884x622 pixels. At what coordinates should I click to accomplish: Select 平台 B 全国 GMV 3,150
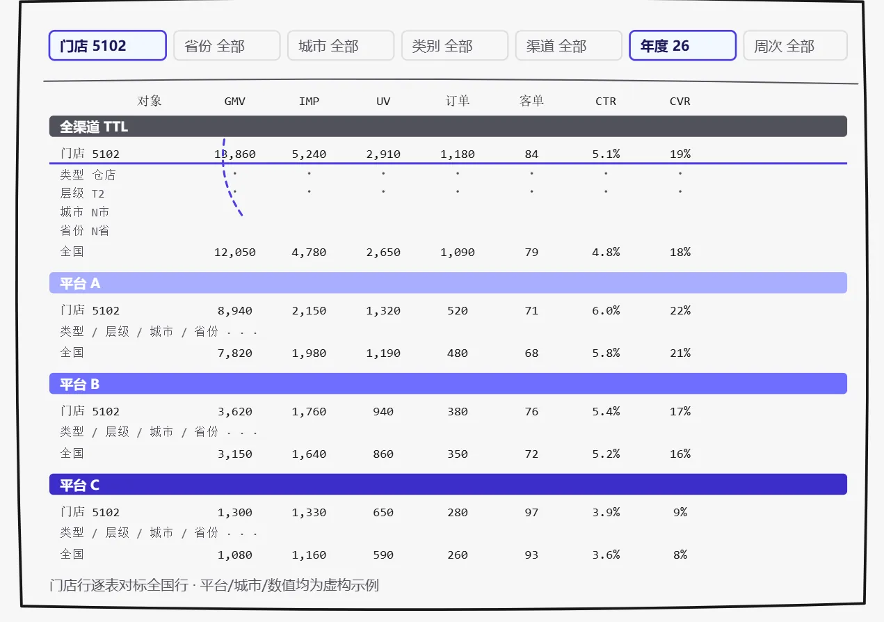pyautogui.click(x=235, y=454)
